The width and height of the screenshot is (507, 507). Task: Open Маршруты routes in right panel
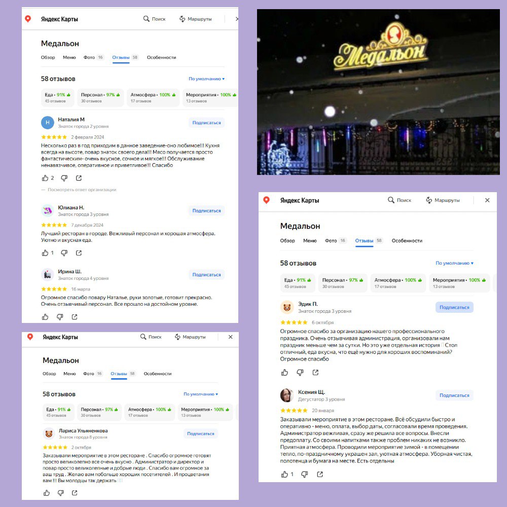[x=443, y=200]
